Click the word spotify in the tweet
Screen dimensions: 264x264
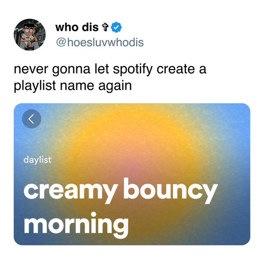[x=133, y=69]
